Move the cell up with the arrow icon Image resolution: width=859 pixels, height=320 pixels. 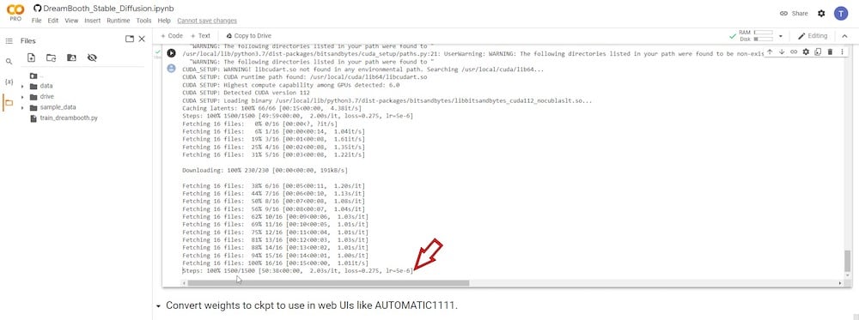pyautogui.click(x=770, y=52)
